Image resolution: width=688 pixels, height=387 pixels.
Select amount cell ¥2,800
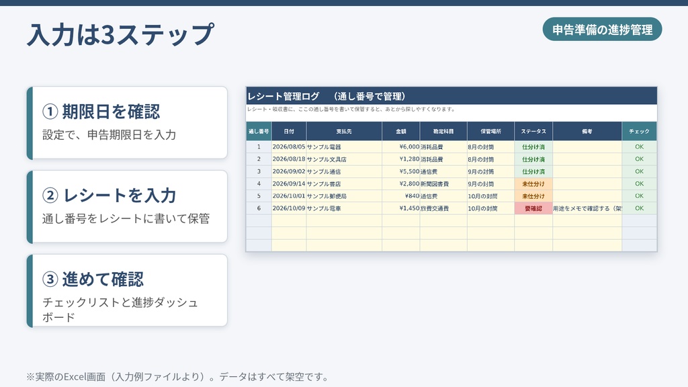(x=401, y=184)
